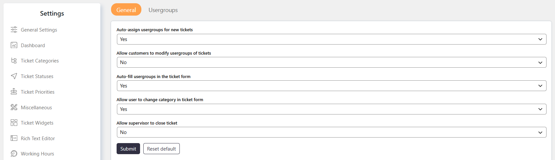
Task: Expand Allow user to change category dropdown
Action: tap(332, 109)
